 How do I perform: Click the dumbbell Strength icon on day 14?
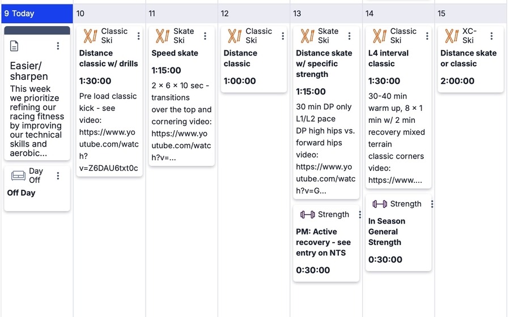tap(380, 204)
